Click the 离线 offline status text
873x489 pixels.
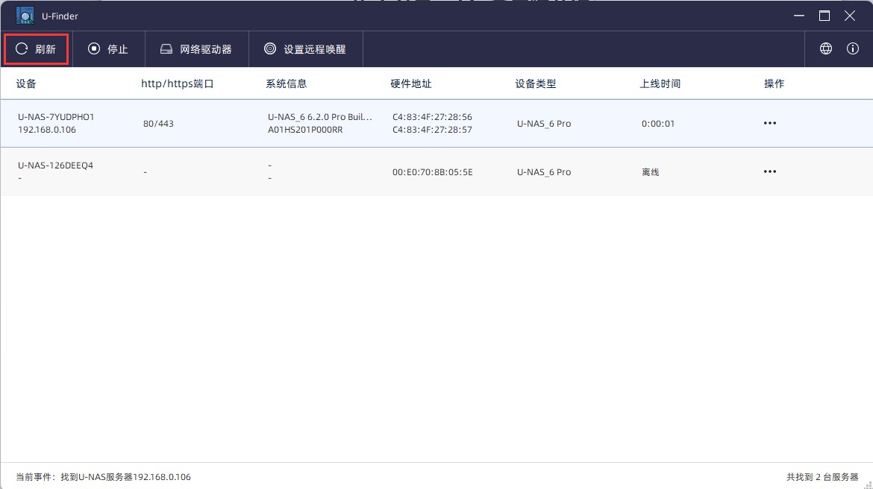[x=651, y=172]
